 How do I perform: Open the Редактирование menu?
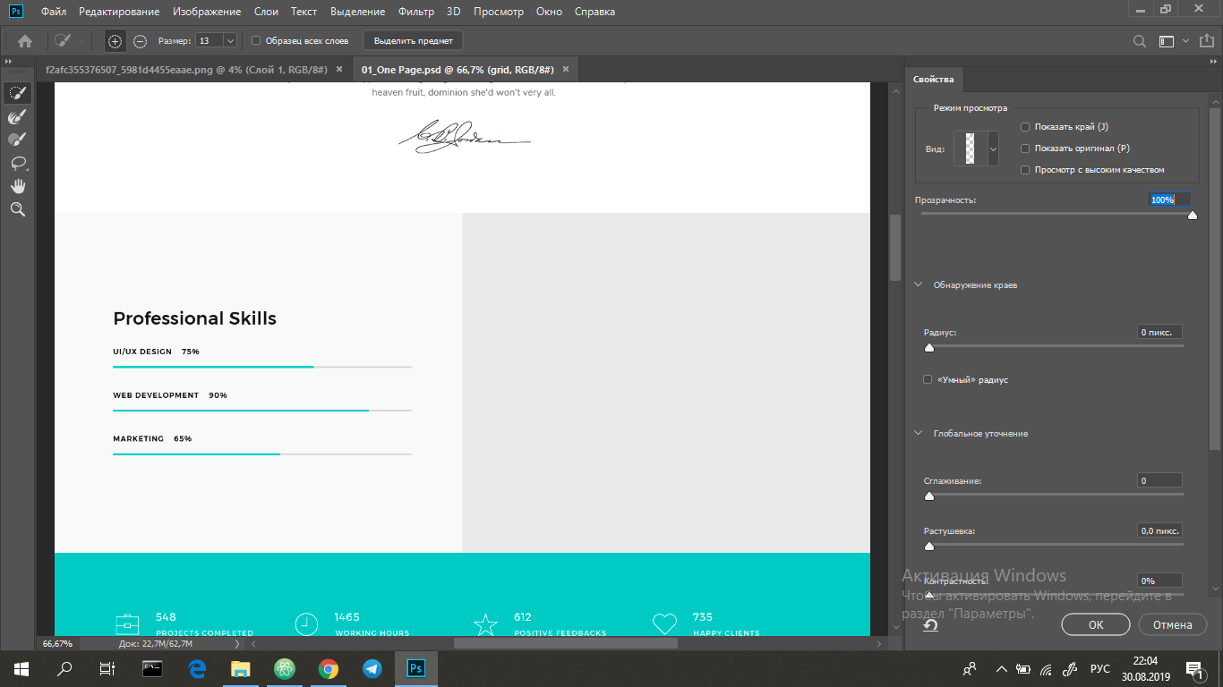click(119, 12)
